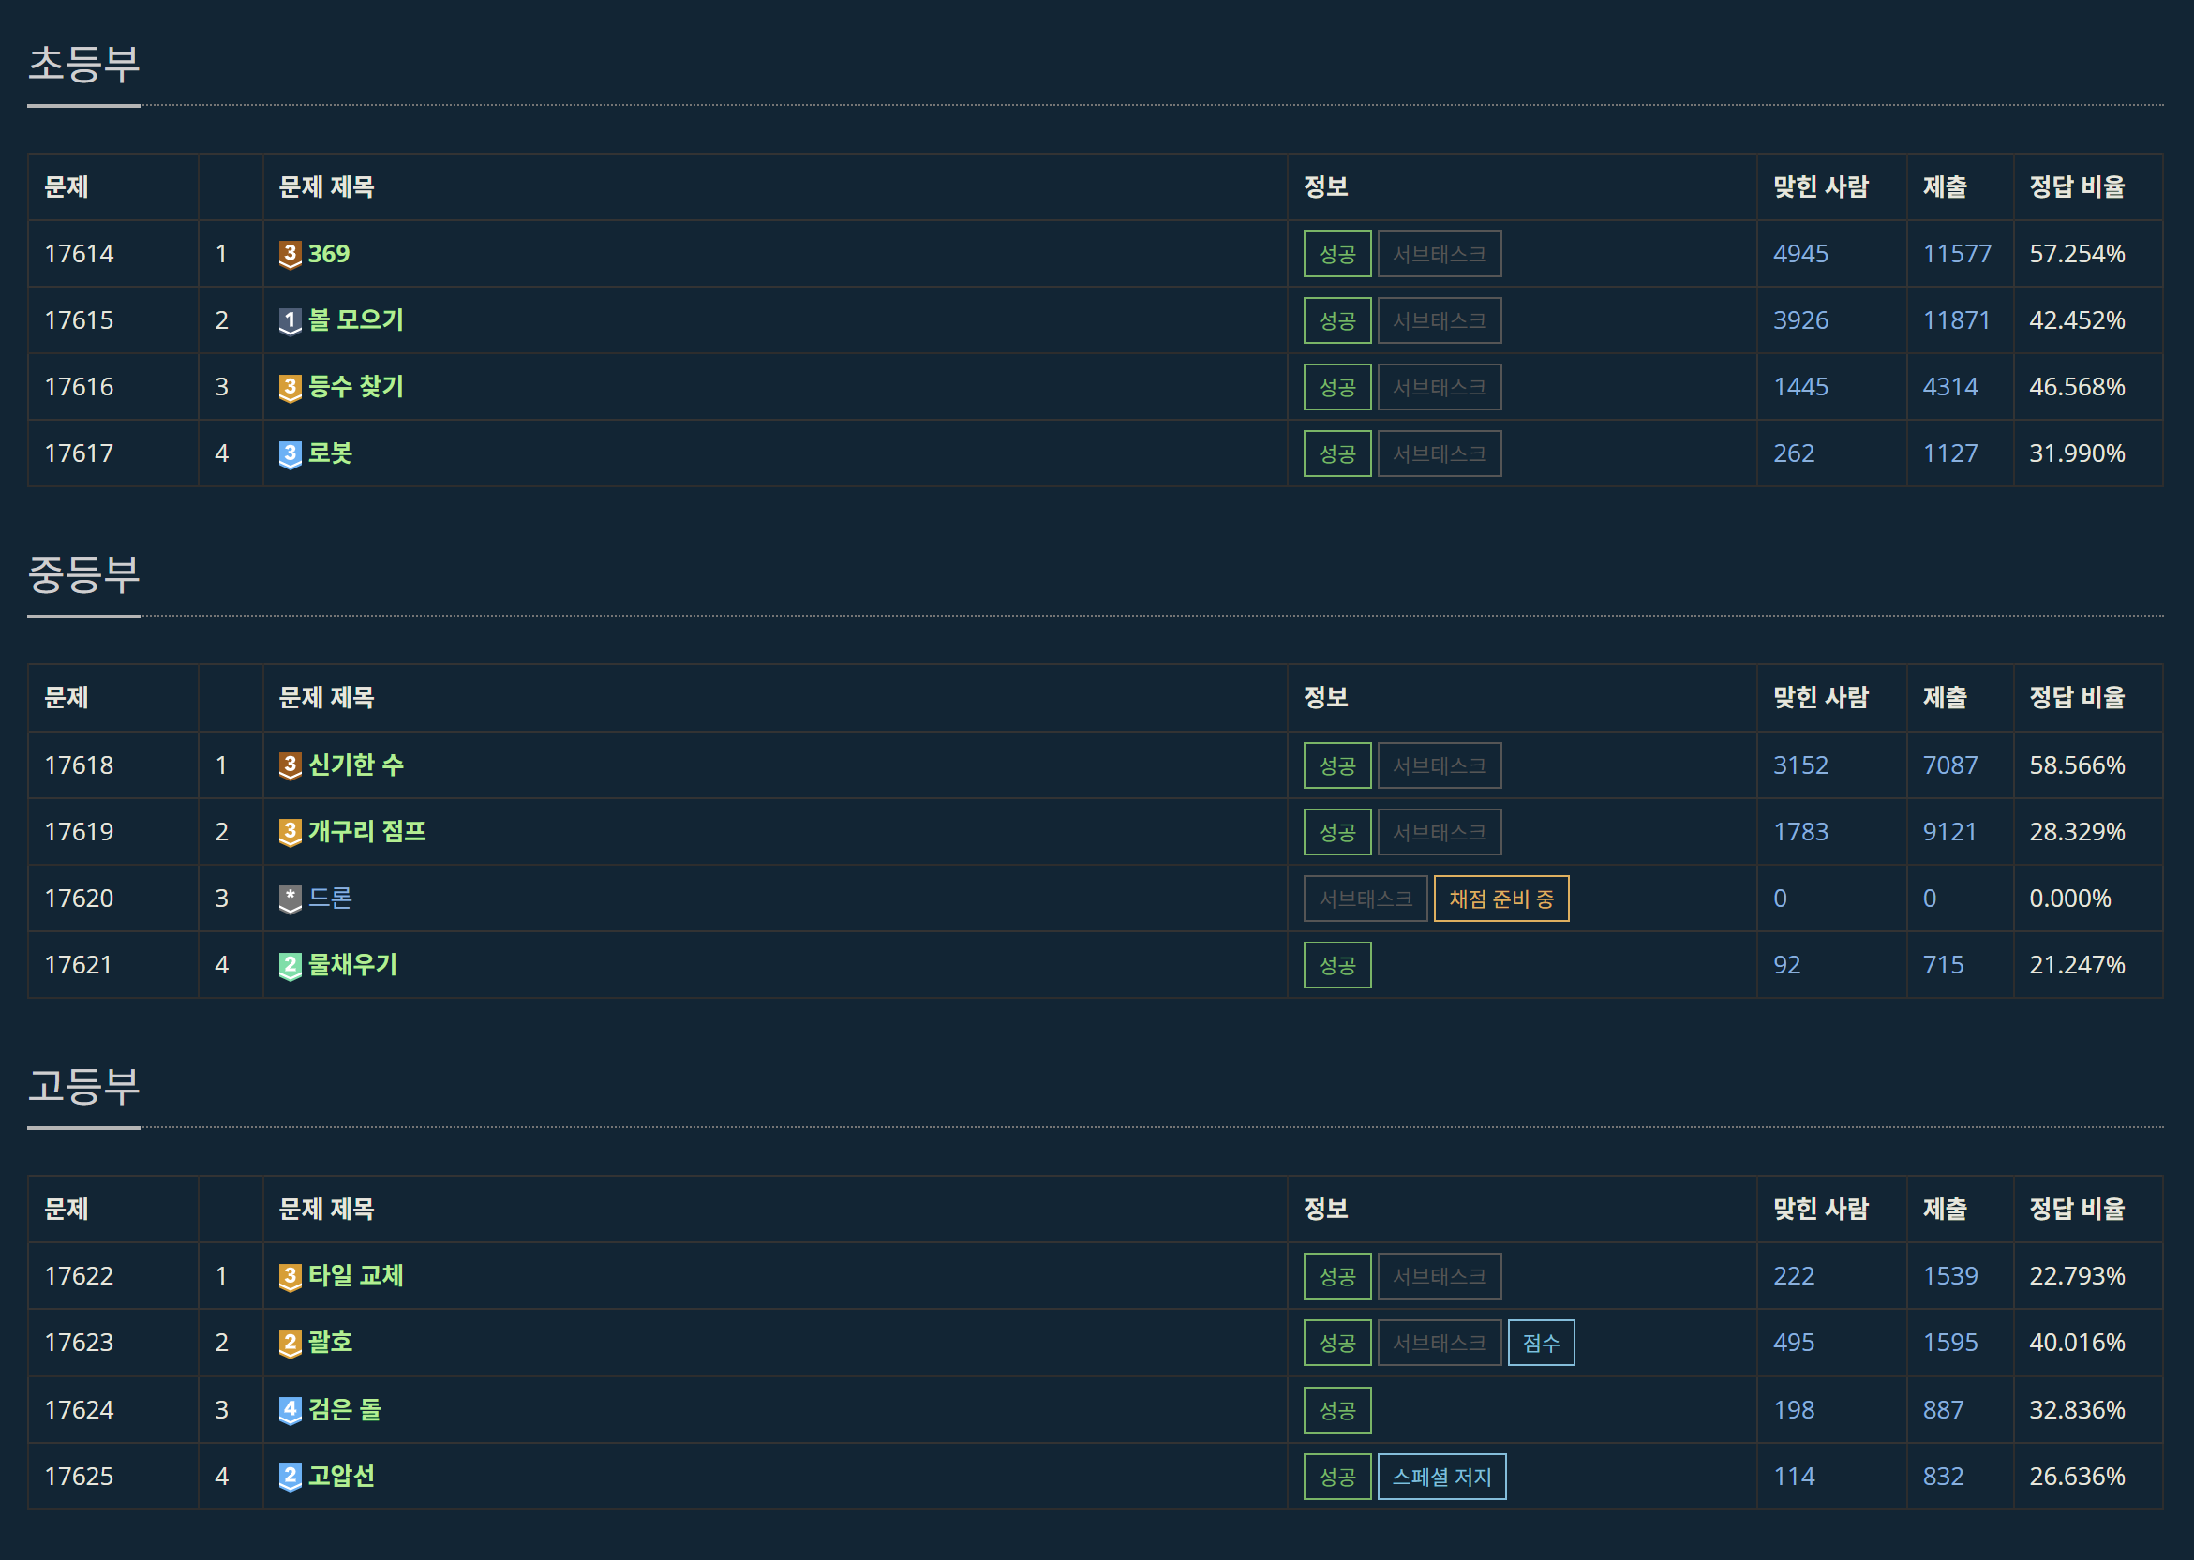Click the diamond tier icon beside 로봇
2194x1560 pixels.
pyautogui.click(x=291, y=453)
